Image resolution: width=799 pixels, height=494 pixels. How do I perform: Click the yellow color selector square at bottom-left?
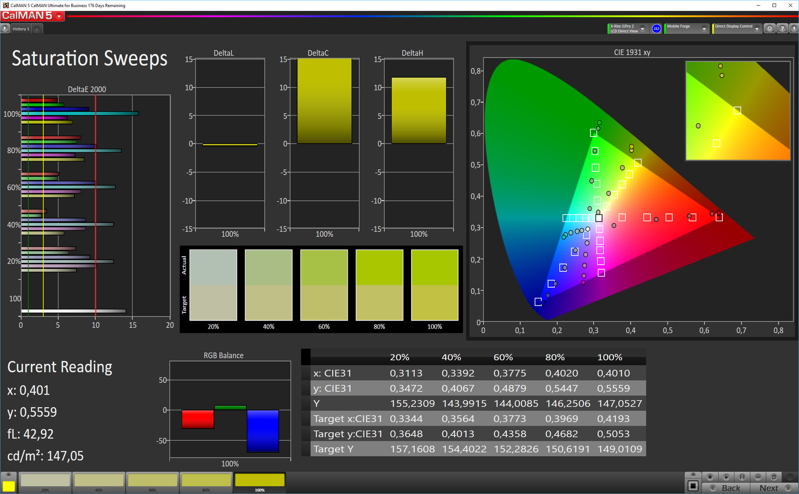click(9, 486)
